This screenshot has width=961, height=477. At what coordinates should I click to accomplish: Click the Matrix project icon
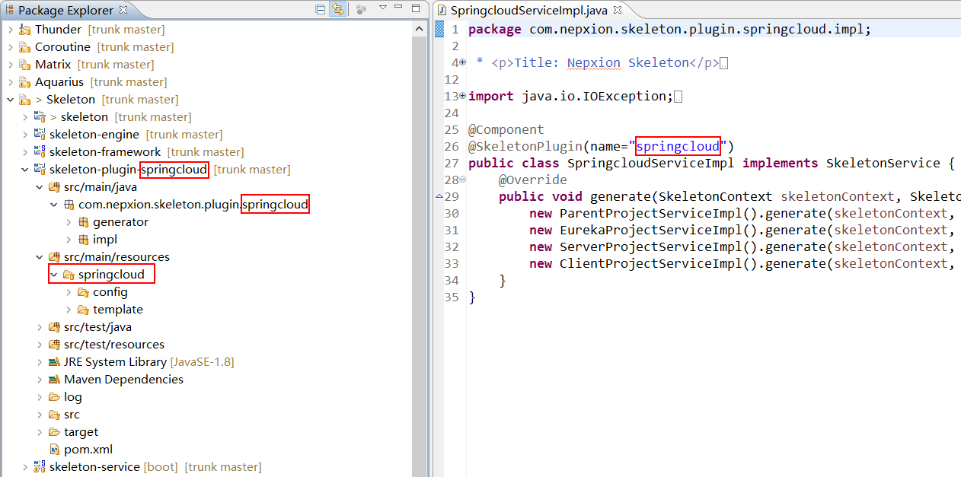tap(25, 65)
